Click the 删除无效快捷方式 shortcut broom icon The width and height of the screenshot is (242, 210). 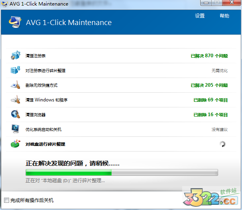[16, 85]
